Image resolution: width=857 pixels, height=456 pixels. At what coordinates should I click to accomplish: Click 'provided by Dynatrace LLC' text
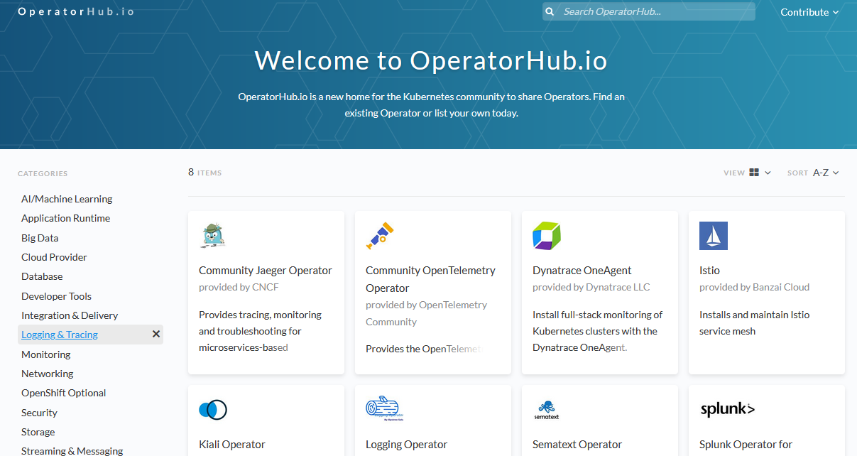click(x=591, y=288)
